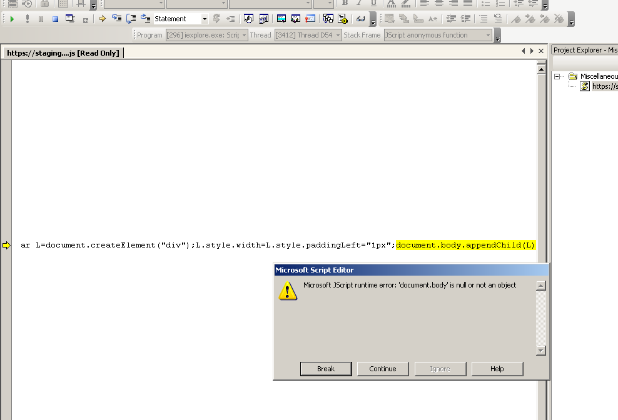Click the yellow Show Next Statement arrow
The image size is (618, 420).
pyautogui.click(x=103, y=19)
